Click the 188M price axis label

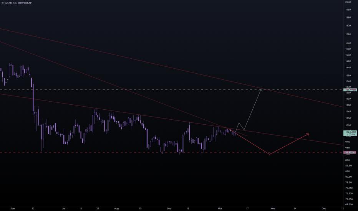pos(348,18)
